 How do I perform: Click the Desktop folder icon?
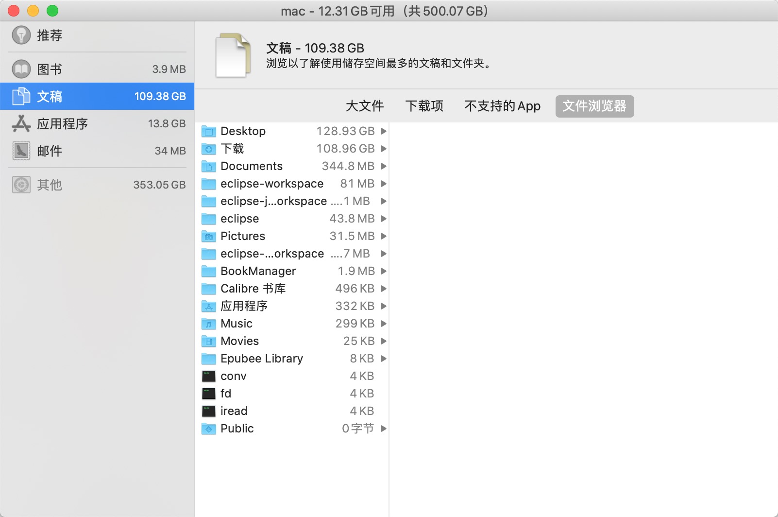point(209,131)
